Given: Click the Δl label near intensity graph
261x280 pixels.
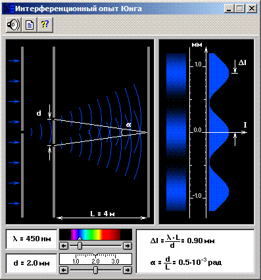Looking at the screenshot, I should coord(243,62).
